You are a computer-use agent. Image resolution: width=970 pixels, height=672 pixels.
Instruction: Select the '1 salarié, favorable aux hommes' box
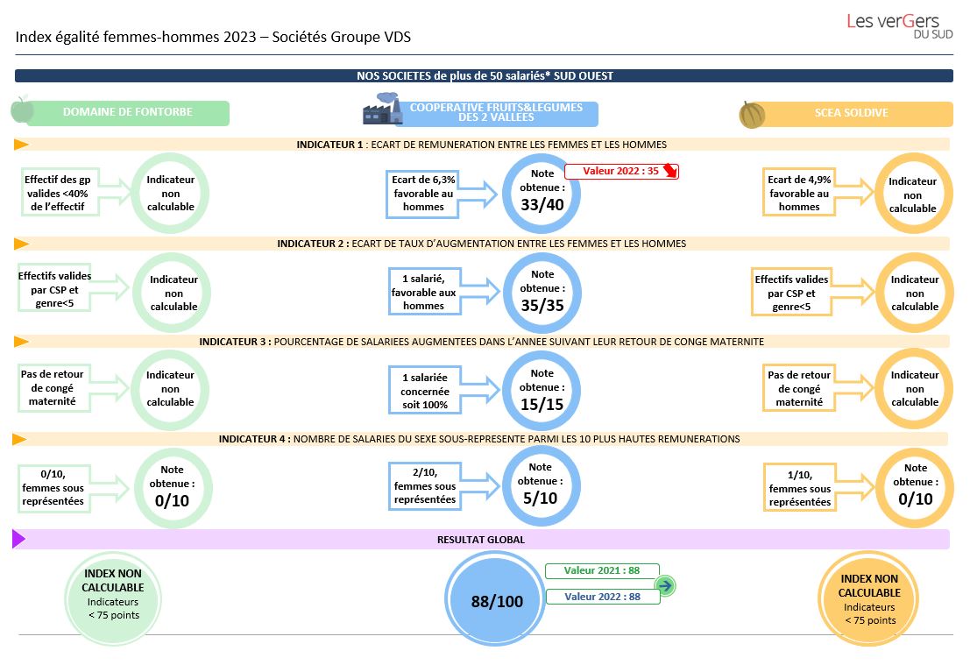click(424, 292)
